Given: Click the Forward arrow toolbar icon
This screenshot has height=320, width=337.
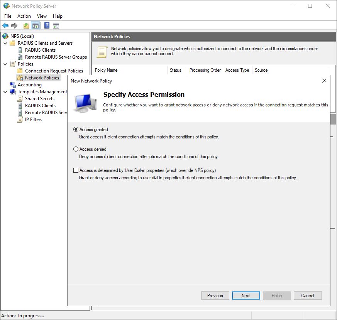Looking at the screenshot, I should point(14,26).
